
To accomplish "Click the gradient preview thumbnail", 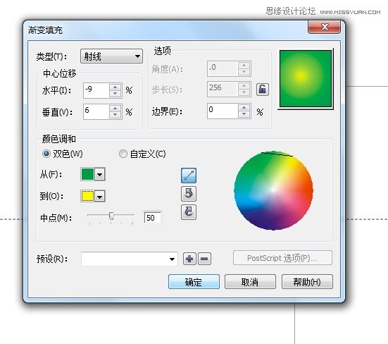I will point(306,79).
